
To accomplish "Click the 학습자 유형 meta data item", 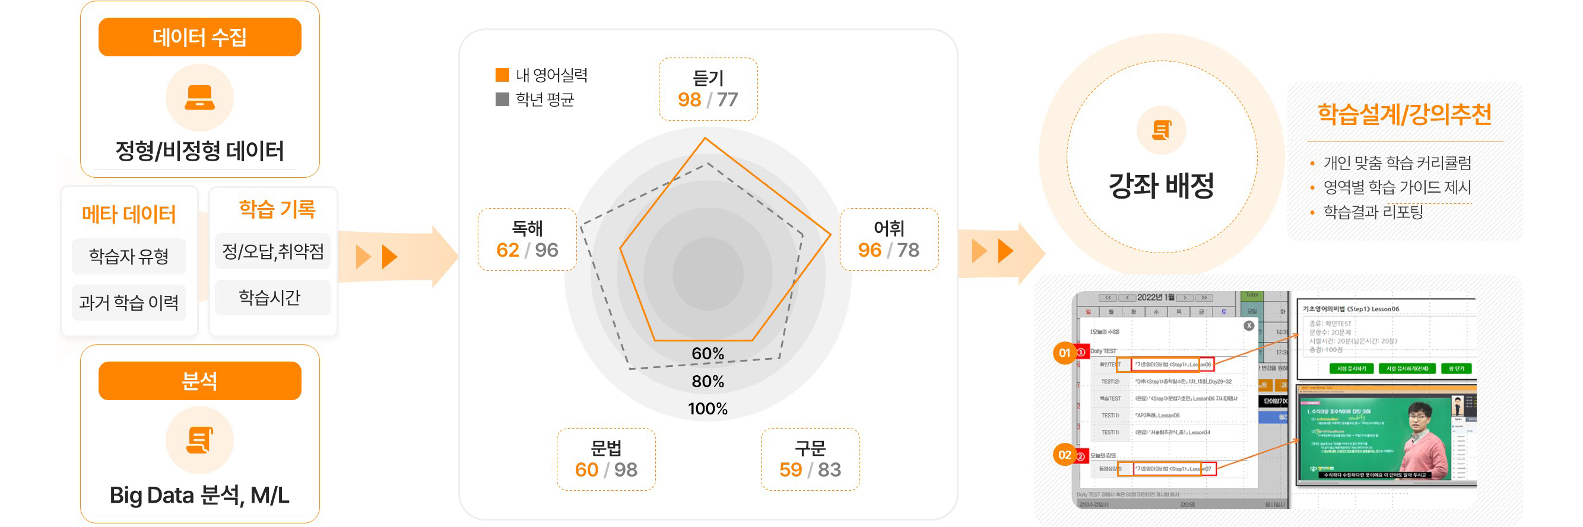I will pyautogui.click(x=128, y=256).
